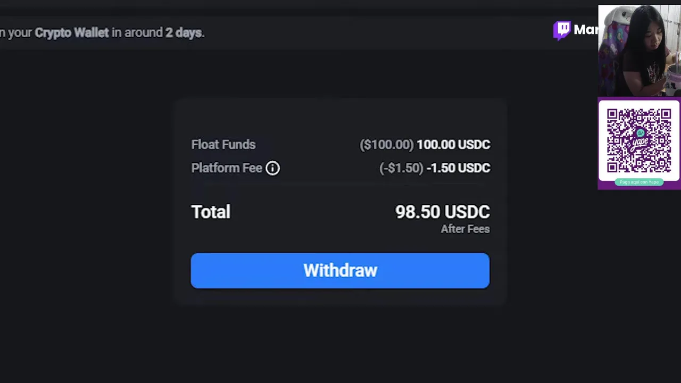The height and width of the screenshot is (383, 681).
Task: Click the Platform Fee info icon
Action: pos(272,168)
